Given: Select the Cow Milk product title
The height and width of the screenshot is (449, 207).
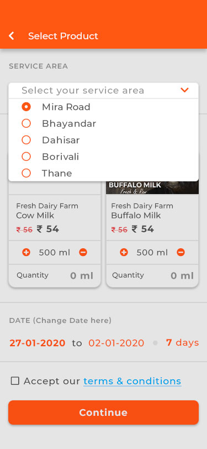Looking at the screenshot, I should coord(35,215).
